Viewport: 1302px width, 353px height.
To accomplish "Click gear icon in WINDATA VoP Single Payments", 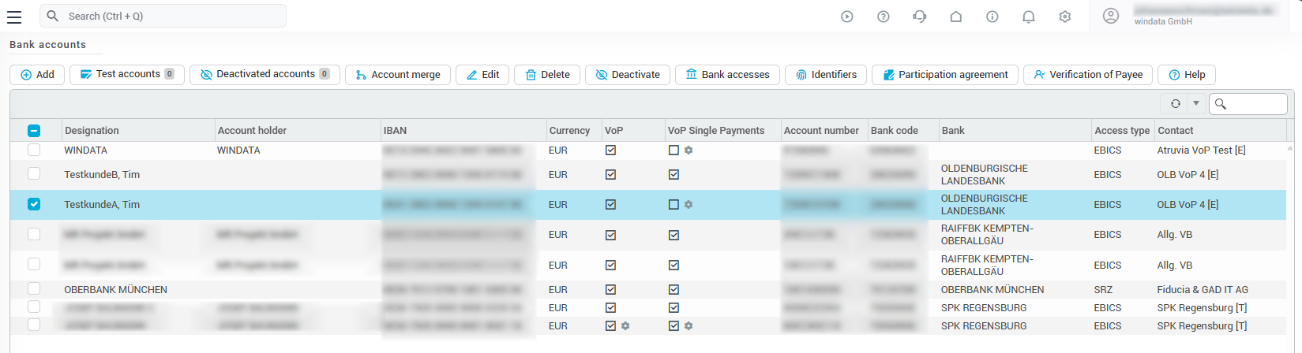I will pos(689,150).
